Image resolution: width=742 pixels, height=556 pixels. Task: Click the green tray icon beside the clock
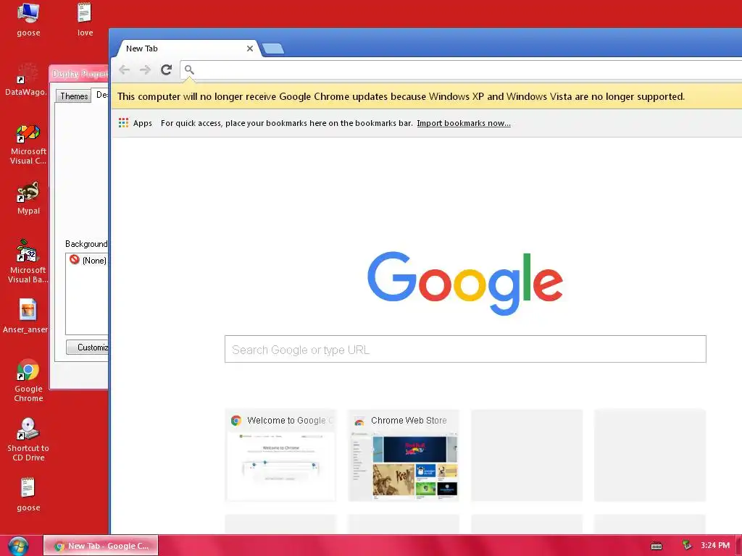pyautogui.click(x=687, y=545)
